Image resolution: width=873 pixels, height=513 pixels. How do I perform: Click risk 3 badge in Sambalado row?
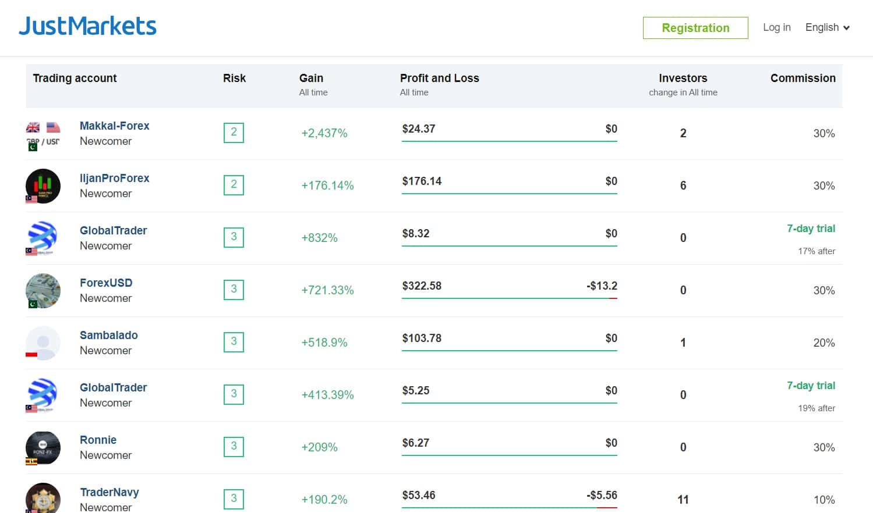(x=234, y=342)
